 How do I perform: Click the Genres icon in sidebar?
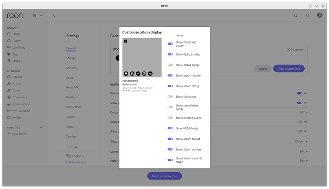[9, 41]
